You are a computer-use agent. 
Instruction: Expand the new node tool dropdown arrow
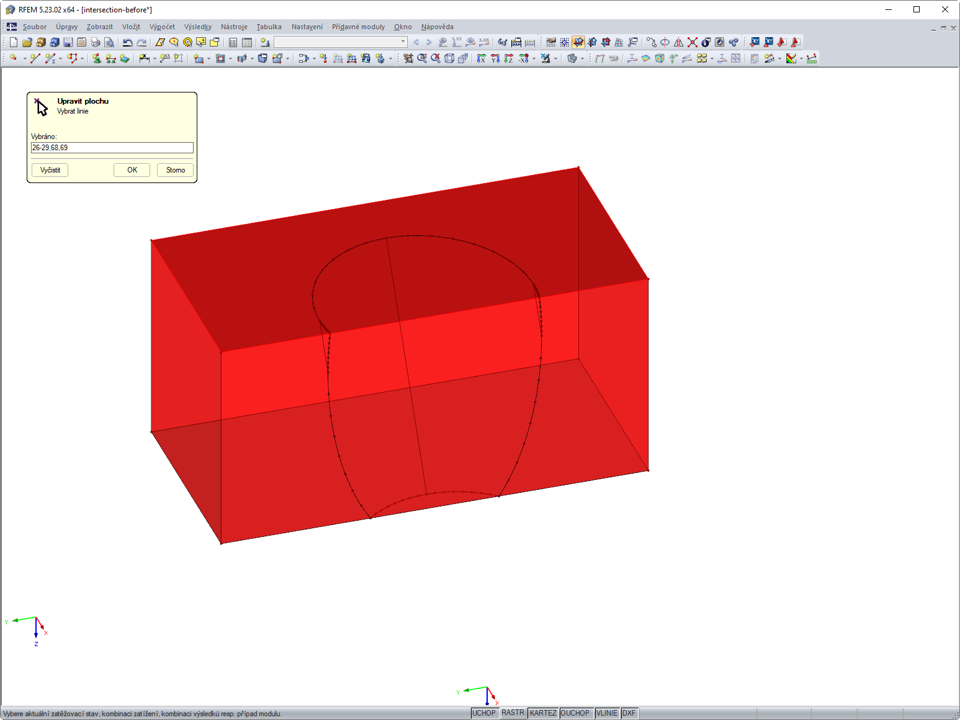tap(24, 59)
